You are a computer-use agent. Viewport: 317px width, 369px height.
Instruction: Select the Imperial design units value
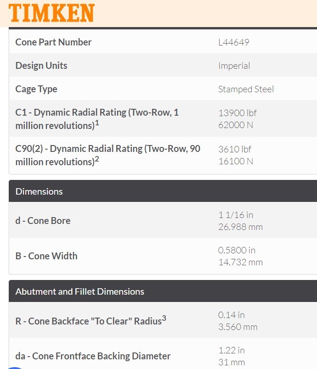[234, 66]
